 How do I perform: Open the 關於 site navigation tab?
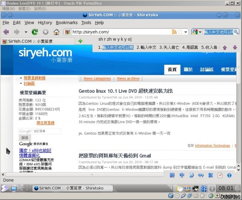pyautogui.click(x=188, y=70)
